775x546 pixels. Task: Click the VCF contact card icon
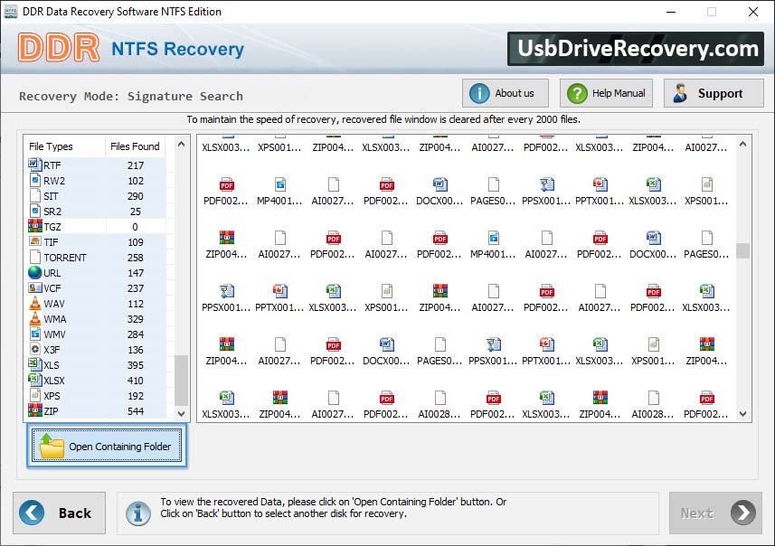click(35, 287)
